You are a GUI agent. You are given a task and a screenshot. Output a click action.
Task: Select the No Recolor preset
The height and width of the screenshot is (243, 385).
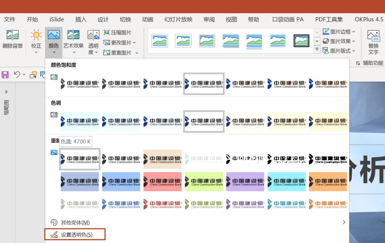pyautogui.click(x=80, y=159)
